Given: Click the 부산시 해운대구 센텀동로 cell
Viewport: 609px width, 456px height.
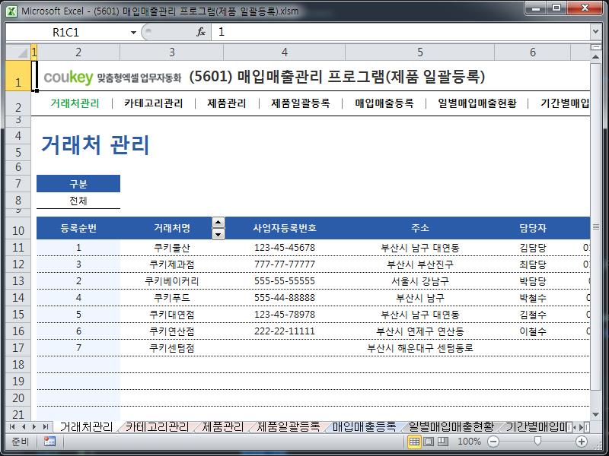Looking at the screenshot, I should (x=420, y=348).
